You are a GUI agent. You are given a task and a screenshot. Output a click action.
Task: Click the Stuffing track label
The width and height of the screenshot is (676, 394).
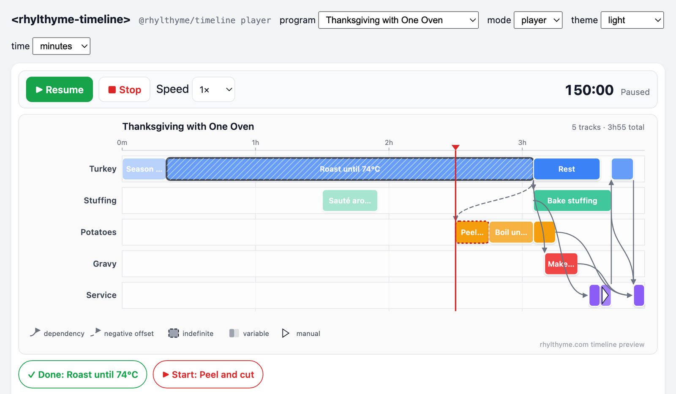100,201
